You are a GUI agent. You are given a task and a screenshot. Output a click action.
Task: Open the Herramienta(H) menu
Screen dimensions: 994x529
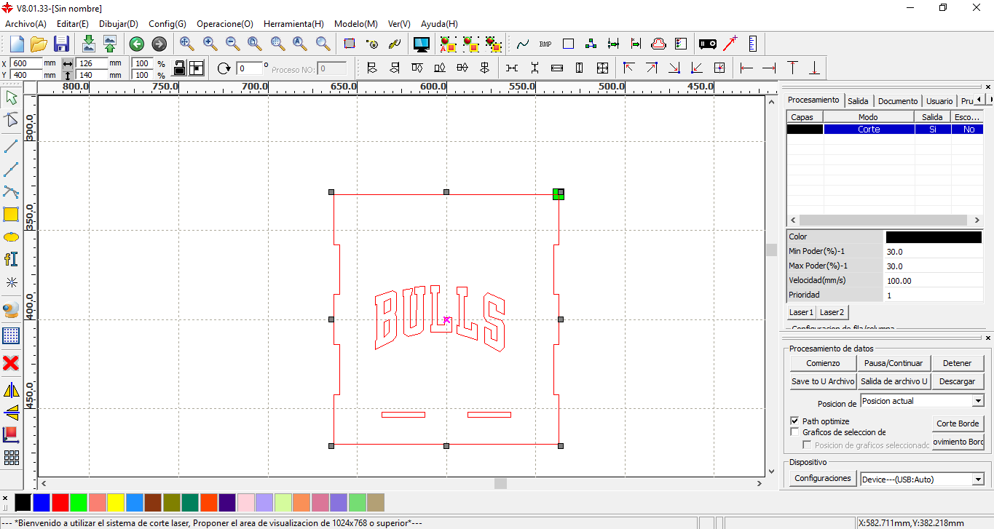293,24
